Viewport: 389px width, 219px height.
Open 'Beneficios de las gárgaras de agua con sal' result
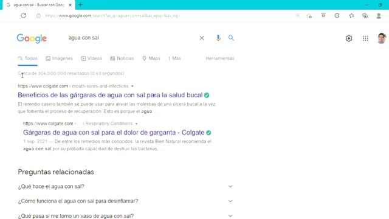110,95
